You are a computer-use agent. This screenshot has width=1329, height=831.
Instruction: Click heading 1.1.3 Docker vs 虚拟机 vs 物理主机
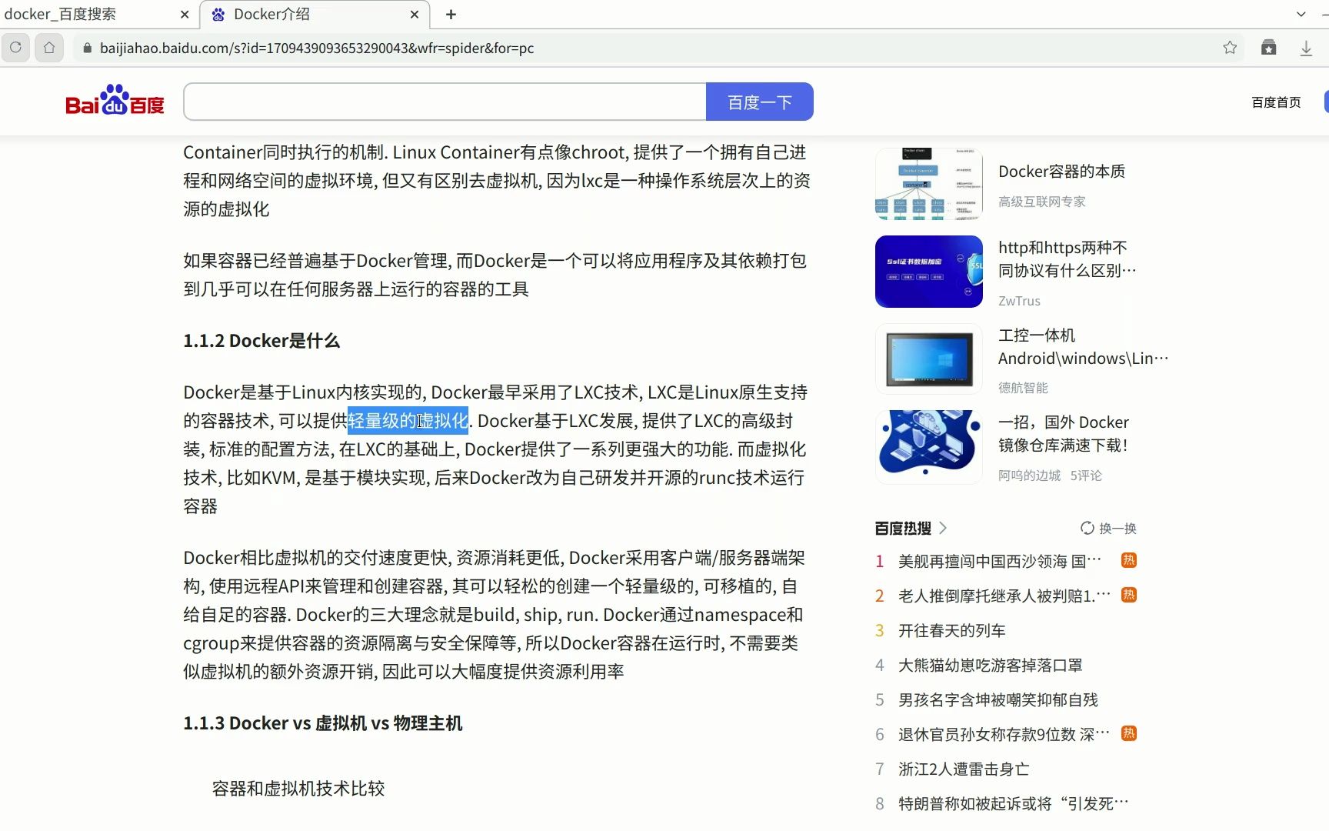click(323, 723)
